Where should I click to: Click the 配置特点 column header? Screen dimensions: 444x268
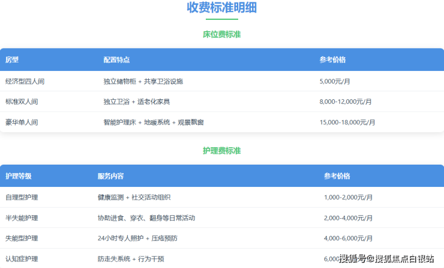[116, 60]
